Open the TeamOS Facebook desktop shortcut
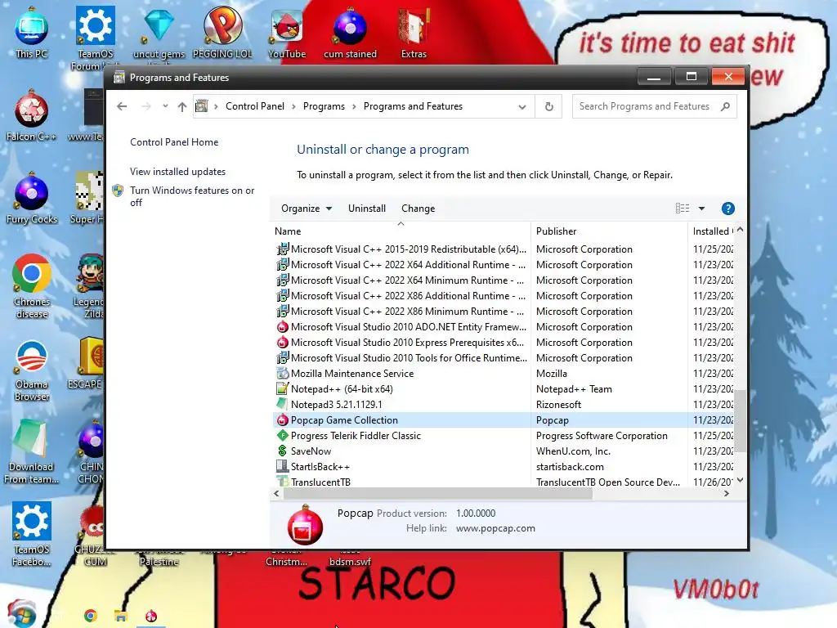This screenshot has width=837, height=628. pyautogui.click(x=32, y=534)
